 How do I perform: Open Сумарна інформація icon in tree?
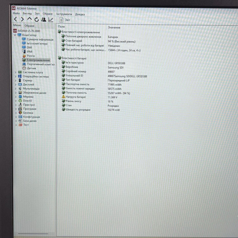tap(24, 39)
